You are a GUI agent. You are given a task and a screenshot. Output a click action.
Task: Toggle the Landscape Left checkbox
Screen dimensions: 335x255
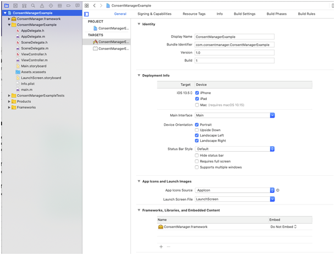[x=197, y=135]
